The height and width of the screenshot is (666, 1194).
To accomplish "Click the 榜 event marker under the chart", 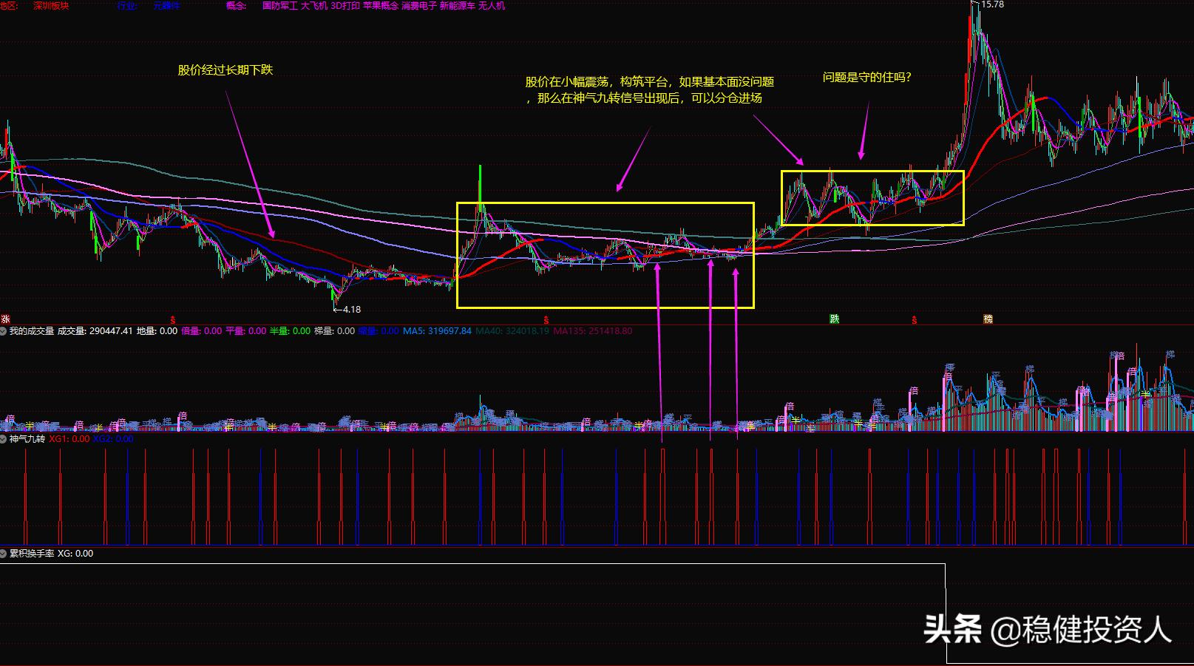I will [x=988, y=319].
